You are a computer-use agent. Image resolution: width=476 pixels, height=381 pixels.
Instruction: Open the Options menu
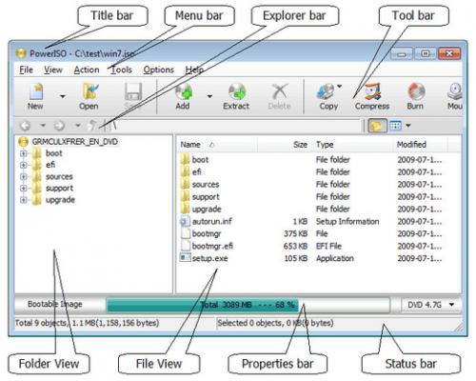(x=159, y=70)
